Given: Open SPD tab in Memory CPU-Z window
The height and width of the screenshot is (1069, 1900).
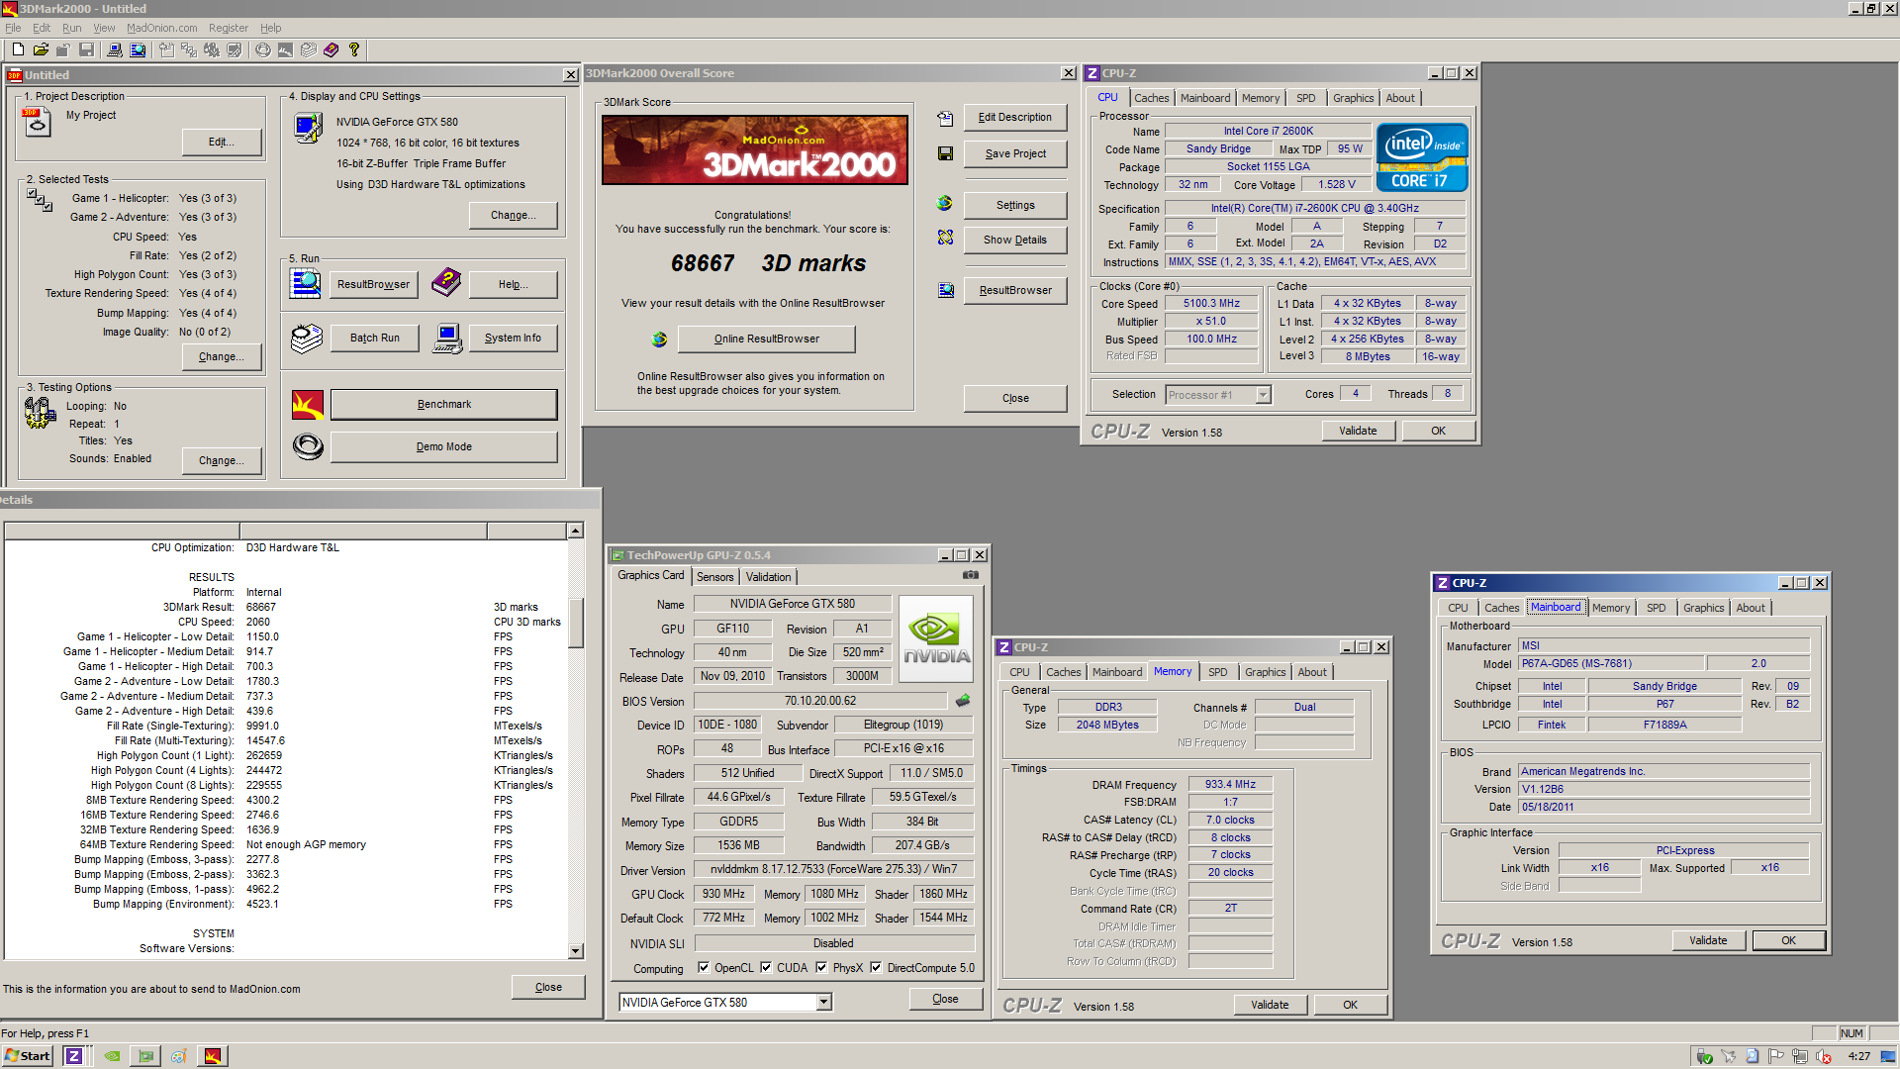Looking at the screenshot, I should pos(1217,672).
